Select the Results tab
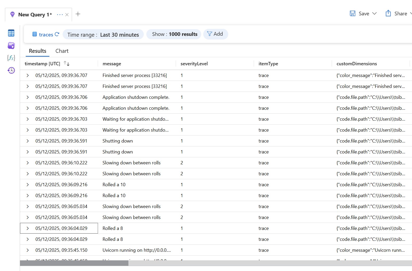Screen dimensions: 412x271 37,51
